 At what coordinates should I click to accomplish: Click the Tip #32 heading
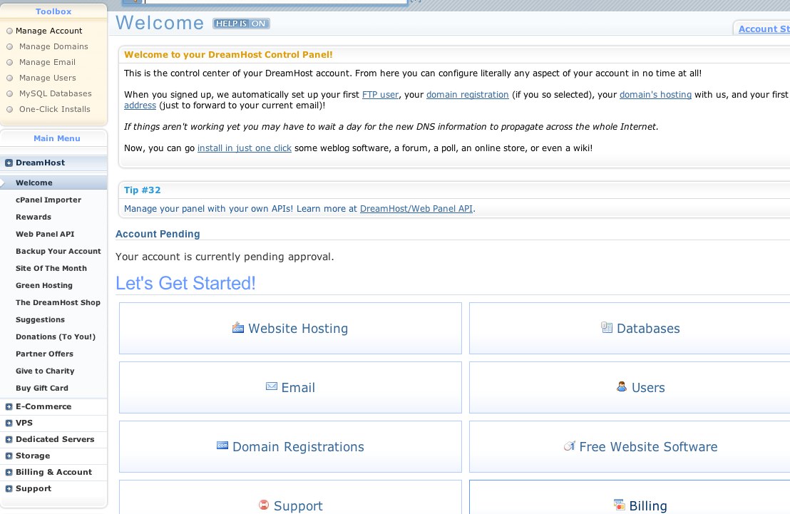tap(143, 190)
